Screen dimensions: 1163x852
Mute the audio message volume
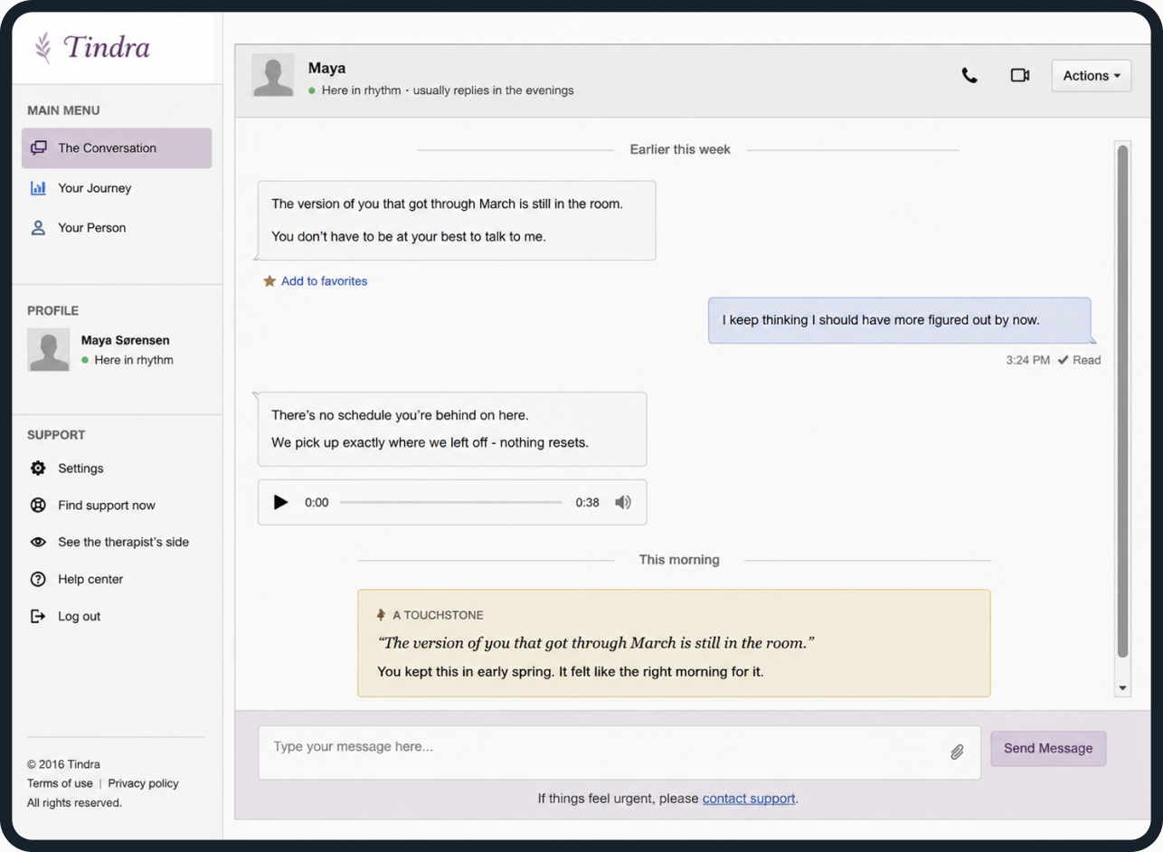pyautogui.click(x=623, y=502)
